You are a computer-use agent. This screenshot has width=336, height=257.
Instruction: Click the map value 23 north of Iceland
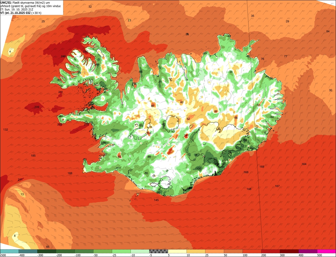click(x=129, y=20)
